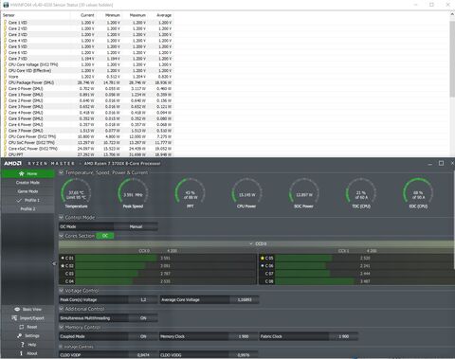The height and width of the screenshot is (359, 455).
Task: Click the star marker on core C 02
Action: [63, 265]
